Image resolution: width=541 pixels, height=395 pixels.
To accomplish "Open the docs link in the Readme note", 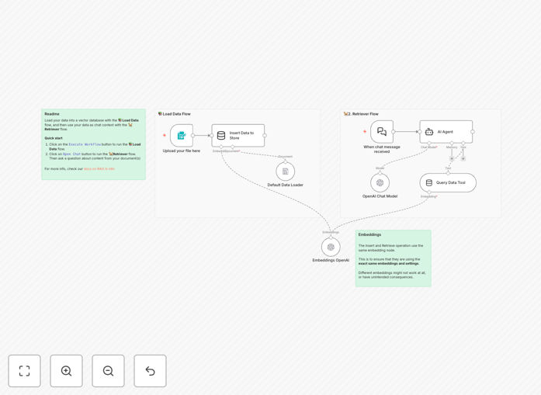I will [x=99, y=168].
